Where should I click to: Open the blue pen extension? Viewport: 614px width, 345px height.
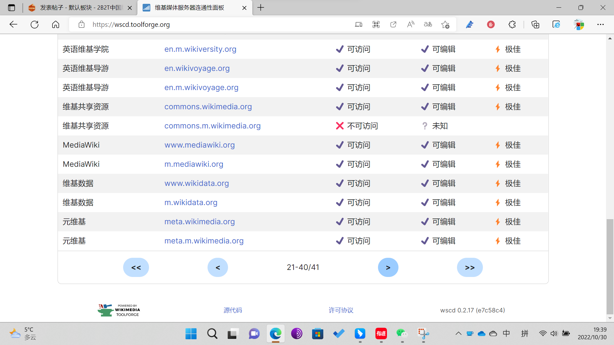coord(469,24)
